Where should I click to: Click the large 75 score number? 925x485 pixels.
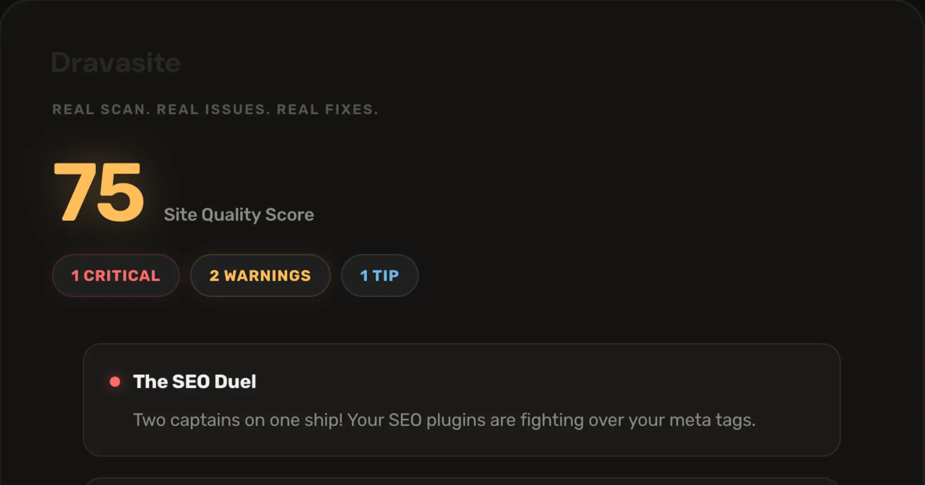click(x=99, y=192)
